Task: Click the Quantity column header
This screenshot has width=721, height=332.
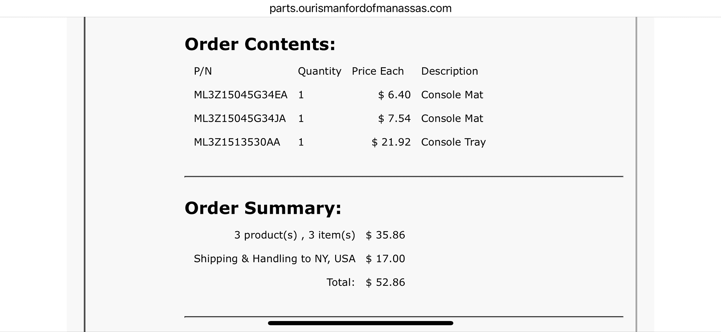Action: [x=319, y=71]
